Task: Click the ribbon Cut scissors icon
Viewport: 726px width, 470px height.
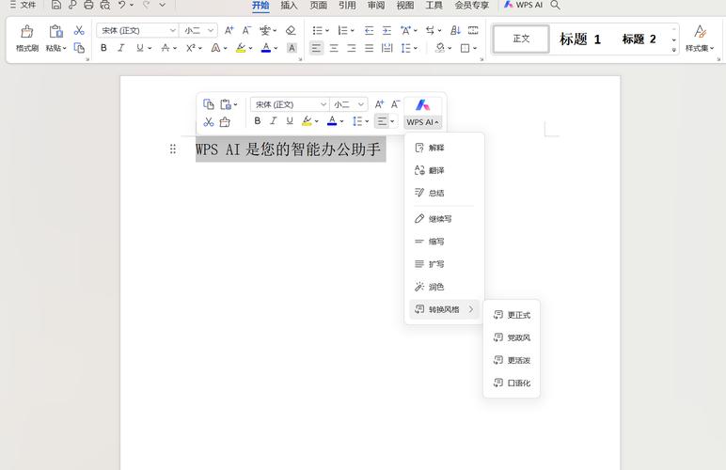Action: (x=79, y=30)
